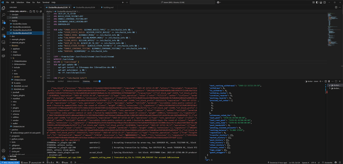343x164 pixels.
Task: Open the Search view in activity bar
Action: [3, 15]
